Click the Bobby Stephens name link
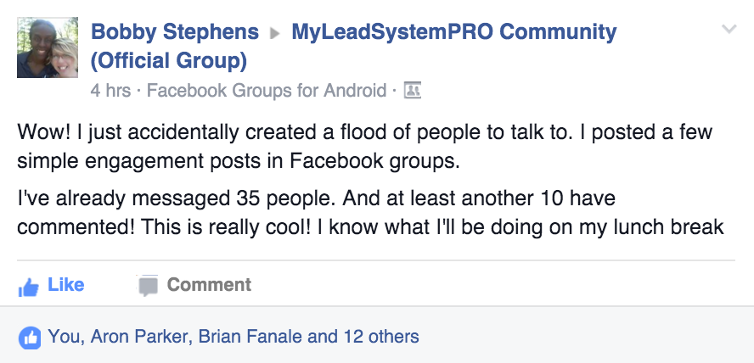 (175, 31)
